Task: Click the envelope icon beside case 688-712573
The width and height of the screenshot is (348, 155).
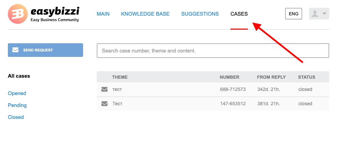Action: tap(104, 89)
